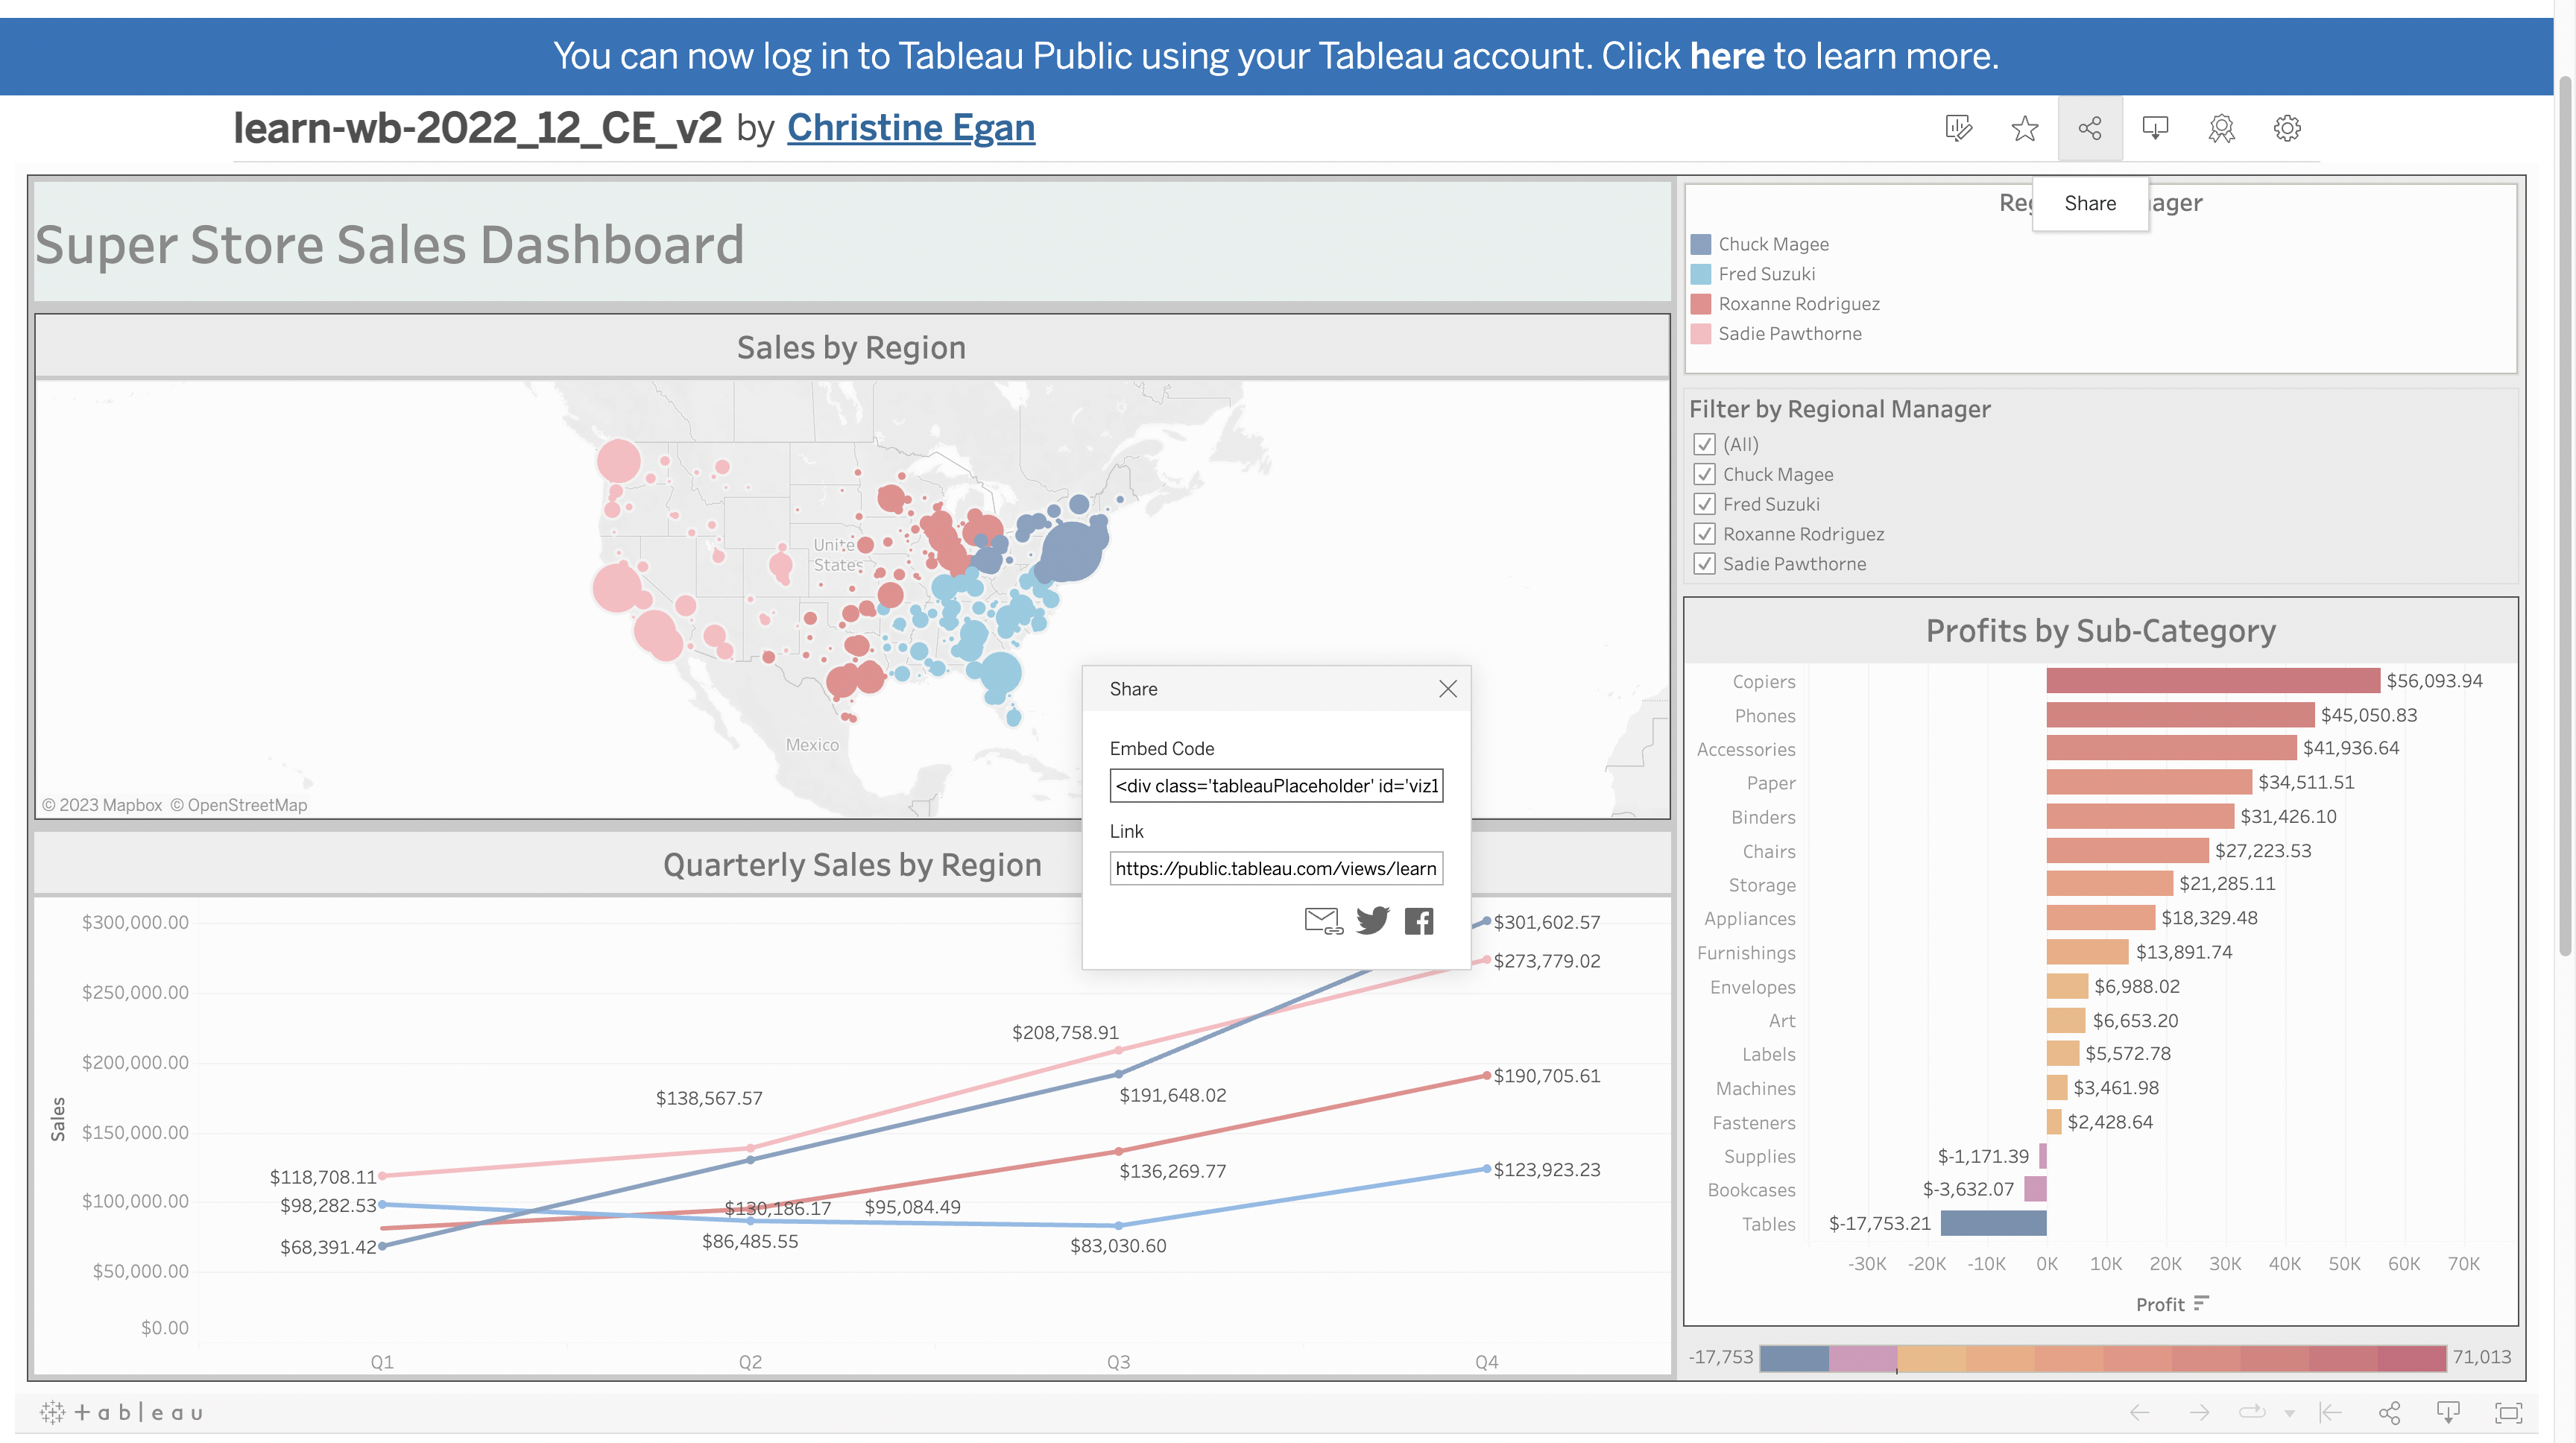Click the star Favorite icon in header
This screenshot has width=2576, height=1443.
pyautogui.click(x=2024, y=128)
